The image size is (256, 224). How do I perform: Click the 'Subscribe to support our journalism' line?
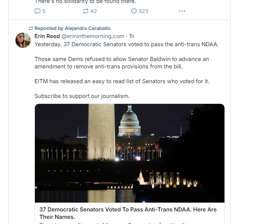tap(82, 96)
